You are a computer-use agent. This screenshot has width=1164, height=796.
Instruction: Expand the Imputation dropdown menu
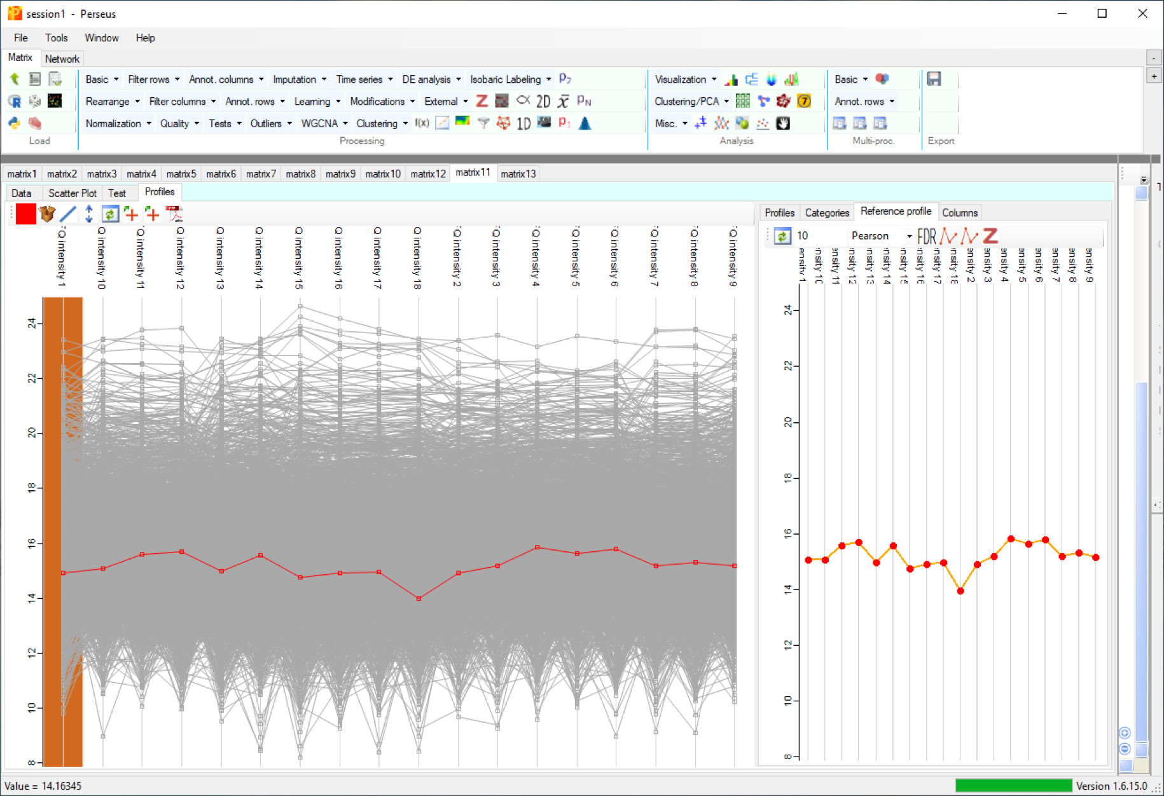pyautogui.click(x=299, y=79)
